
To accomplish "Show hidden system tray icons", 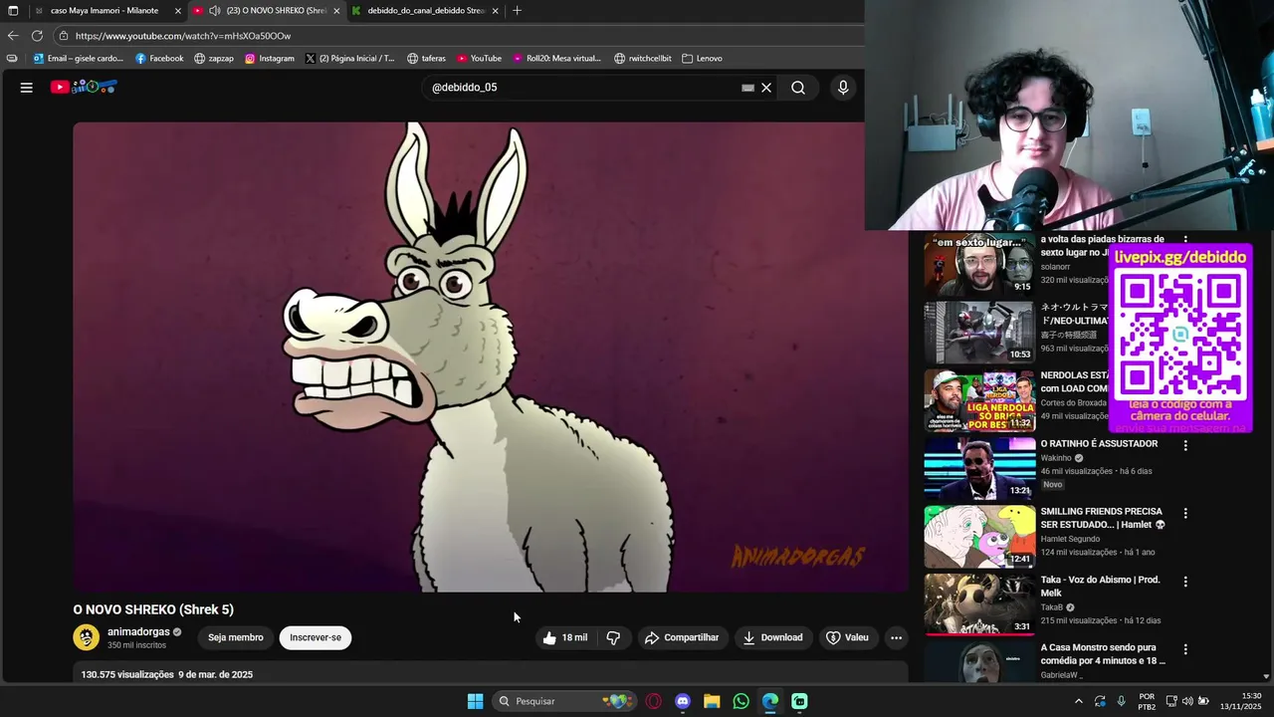I will pyautogui.click(x=1078, y=701).
